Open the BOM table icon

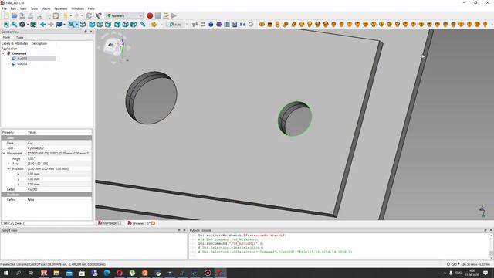(227, 24)
